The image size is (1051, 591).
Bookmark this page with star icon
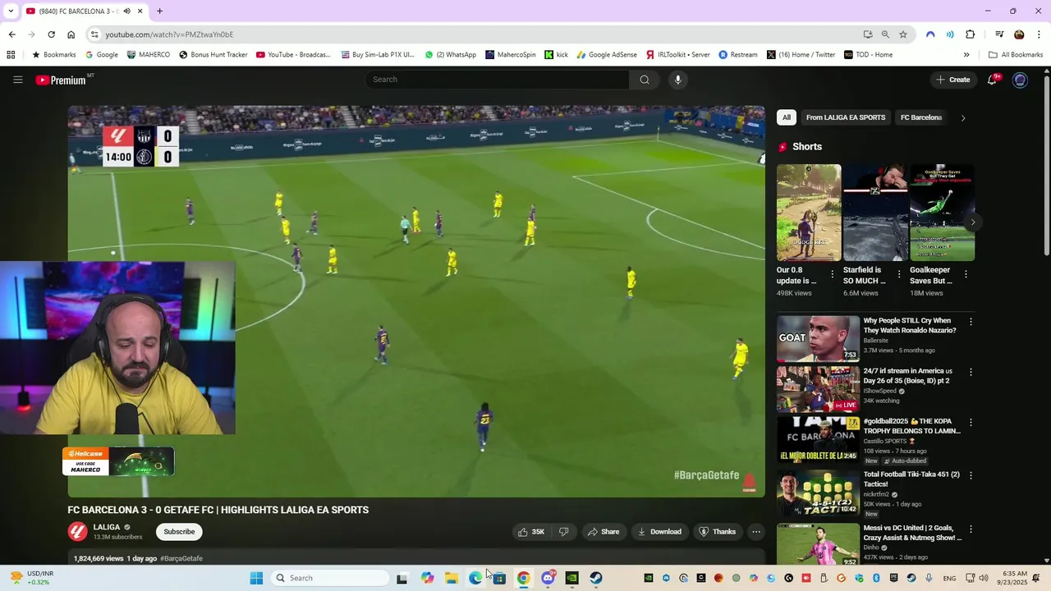tap(903, 34)
